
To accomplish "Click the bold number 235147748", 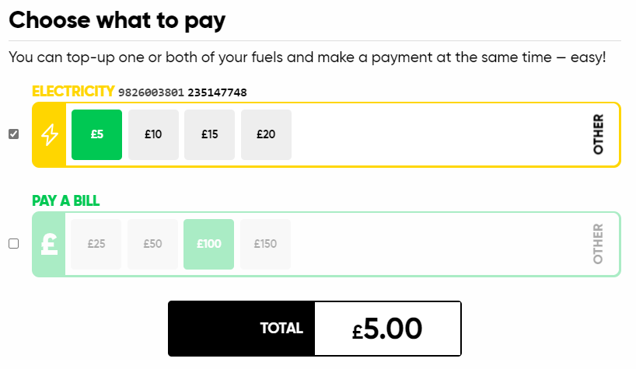I will point(217,92).
